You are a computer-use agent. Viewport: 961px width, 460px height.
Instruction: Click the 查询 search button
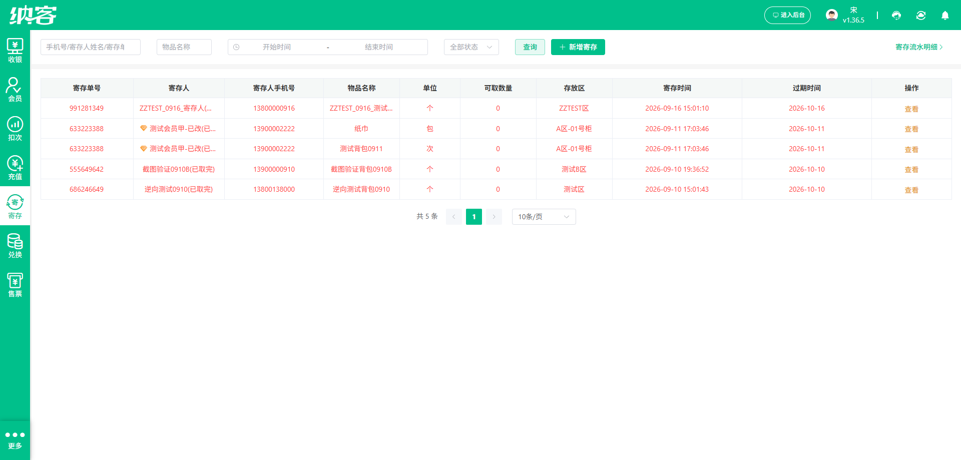[530, 47]
